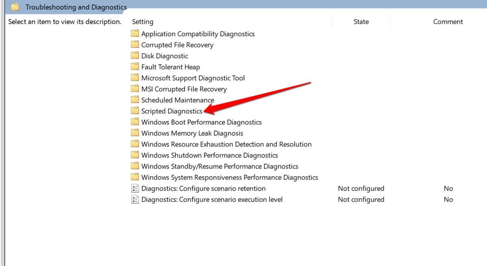Select Windows Shutdown Performance Diagnostics item
Viewport: 487px width, 266px height.
pos(209,155)
